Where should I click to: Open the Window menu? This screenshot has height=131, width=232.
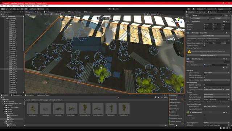(41, 6)
